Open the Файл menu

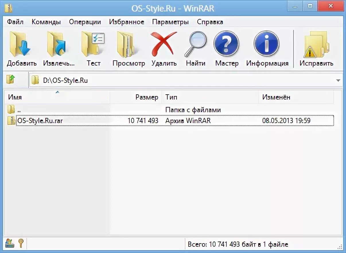(x=15, y=22)
